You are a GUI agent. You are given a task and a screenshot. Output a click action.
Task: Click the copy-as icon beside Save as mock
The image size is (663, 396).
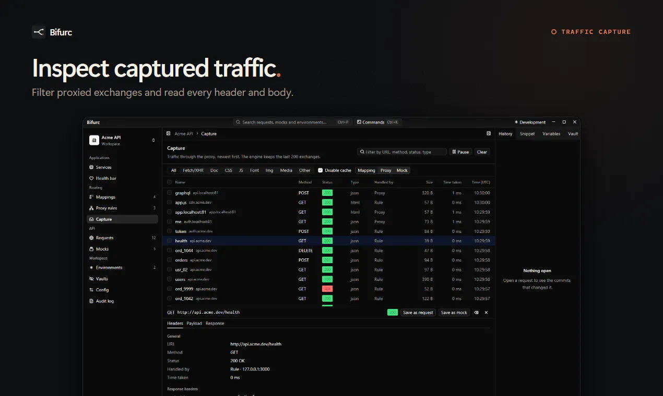coord(476,313)
